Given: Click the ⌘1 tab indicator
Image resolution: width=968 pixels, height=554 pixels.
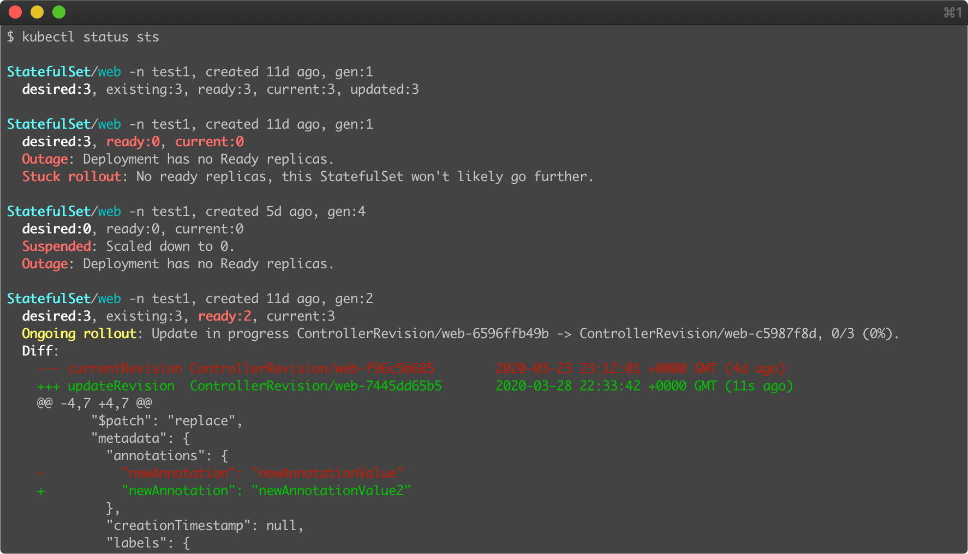Looking at the screenshot, I should click(953, 12).
